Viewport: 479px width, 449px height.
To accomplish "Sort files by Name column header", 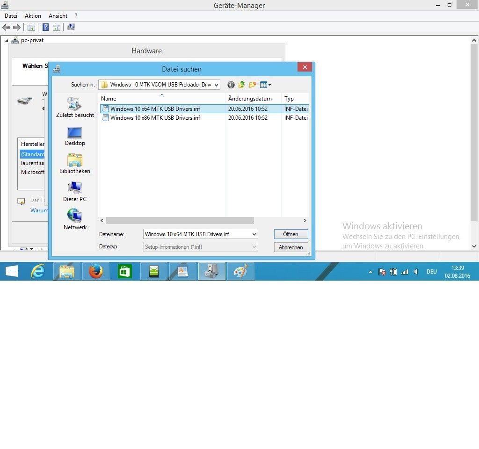I will click(x=162, y=99).
